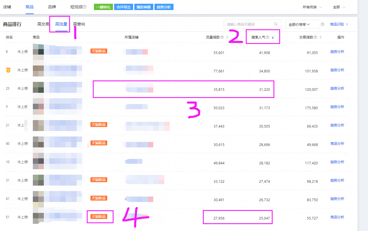Viewport: 368px width, 231px height.
Task: Toggle 交易指数 column sort arrows
Action: 320,37
